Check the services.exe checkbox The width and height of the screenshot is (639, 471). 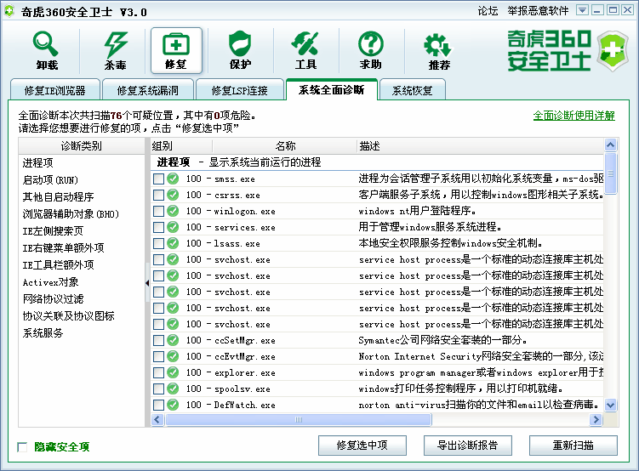point(158,228)
